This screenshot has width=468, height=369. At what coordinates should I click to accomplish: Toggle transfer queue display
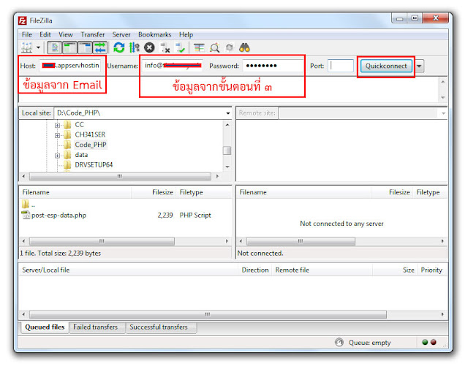pos(100,47)
